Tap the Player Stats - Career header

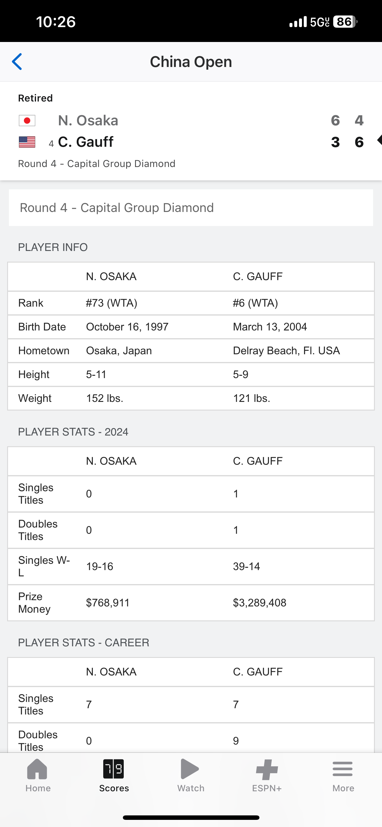click(x=84, y=642)
